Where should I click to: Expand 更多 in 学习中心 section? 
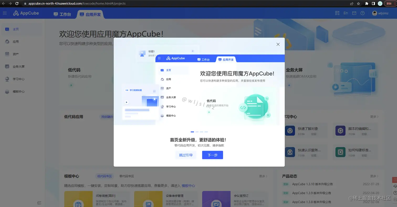374,117
